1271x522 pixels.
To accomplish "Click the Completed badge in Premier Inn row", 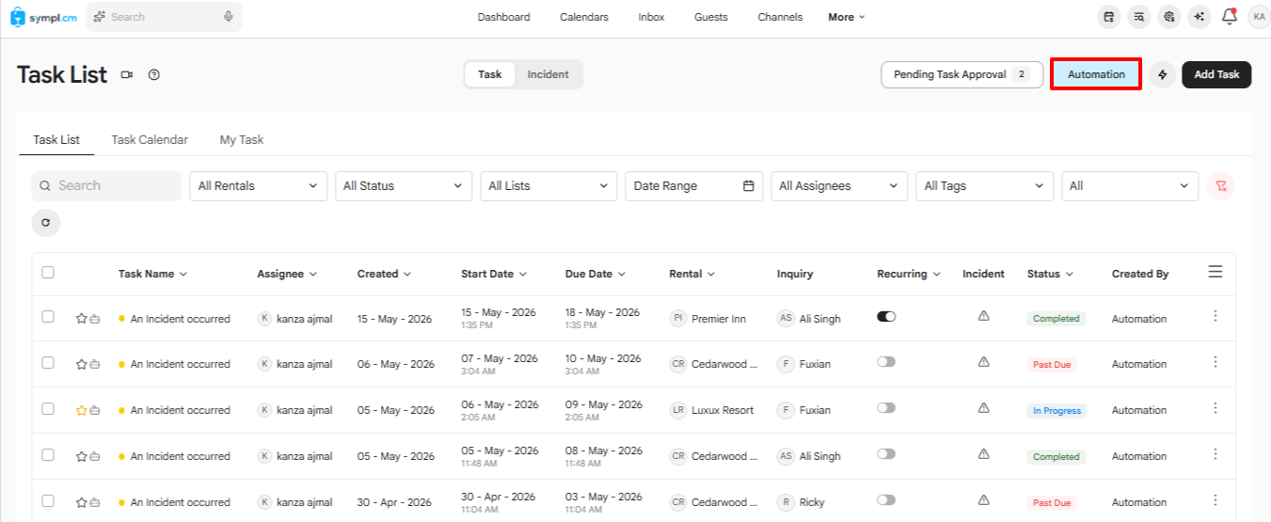I will point(1056,319).
